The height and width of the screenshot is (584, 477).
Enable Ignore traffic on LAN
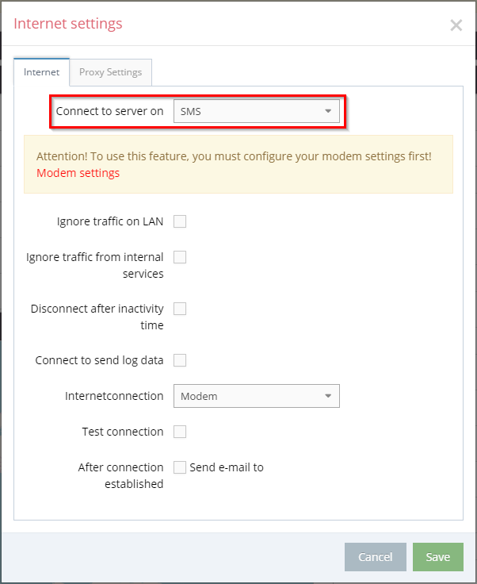(x=180, y=221)
